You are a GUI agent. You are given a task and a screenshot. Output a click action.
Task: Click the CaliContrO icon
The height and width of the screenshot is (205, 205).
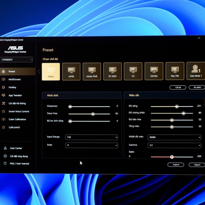click(3, 128)
